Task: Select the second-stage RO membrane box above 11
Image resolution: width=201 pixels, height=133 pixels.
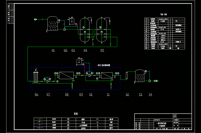Action: (x=107, y=75)
